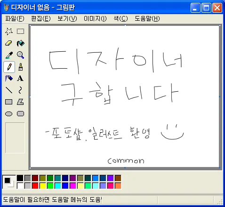Screen dimensions: 225x207
Task: Select the Pick Color eyedropper tool
Action: [9, 55]
